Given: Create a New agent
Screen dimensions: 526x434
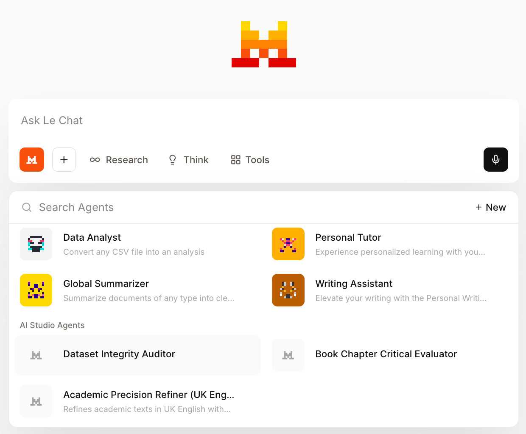Looking at the screenshot, I should tap(491, 207).
